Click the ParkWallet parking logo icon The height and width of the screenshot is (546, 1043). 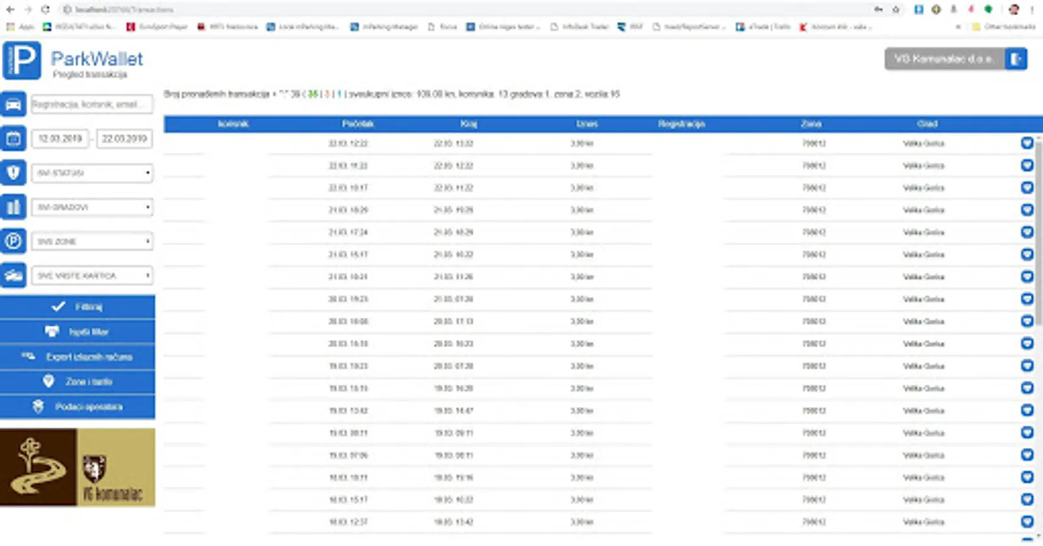tap(22, 60)
